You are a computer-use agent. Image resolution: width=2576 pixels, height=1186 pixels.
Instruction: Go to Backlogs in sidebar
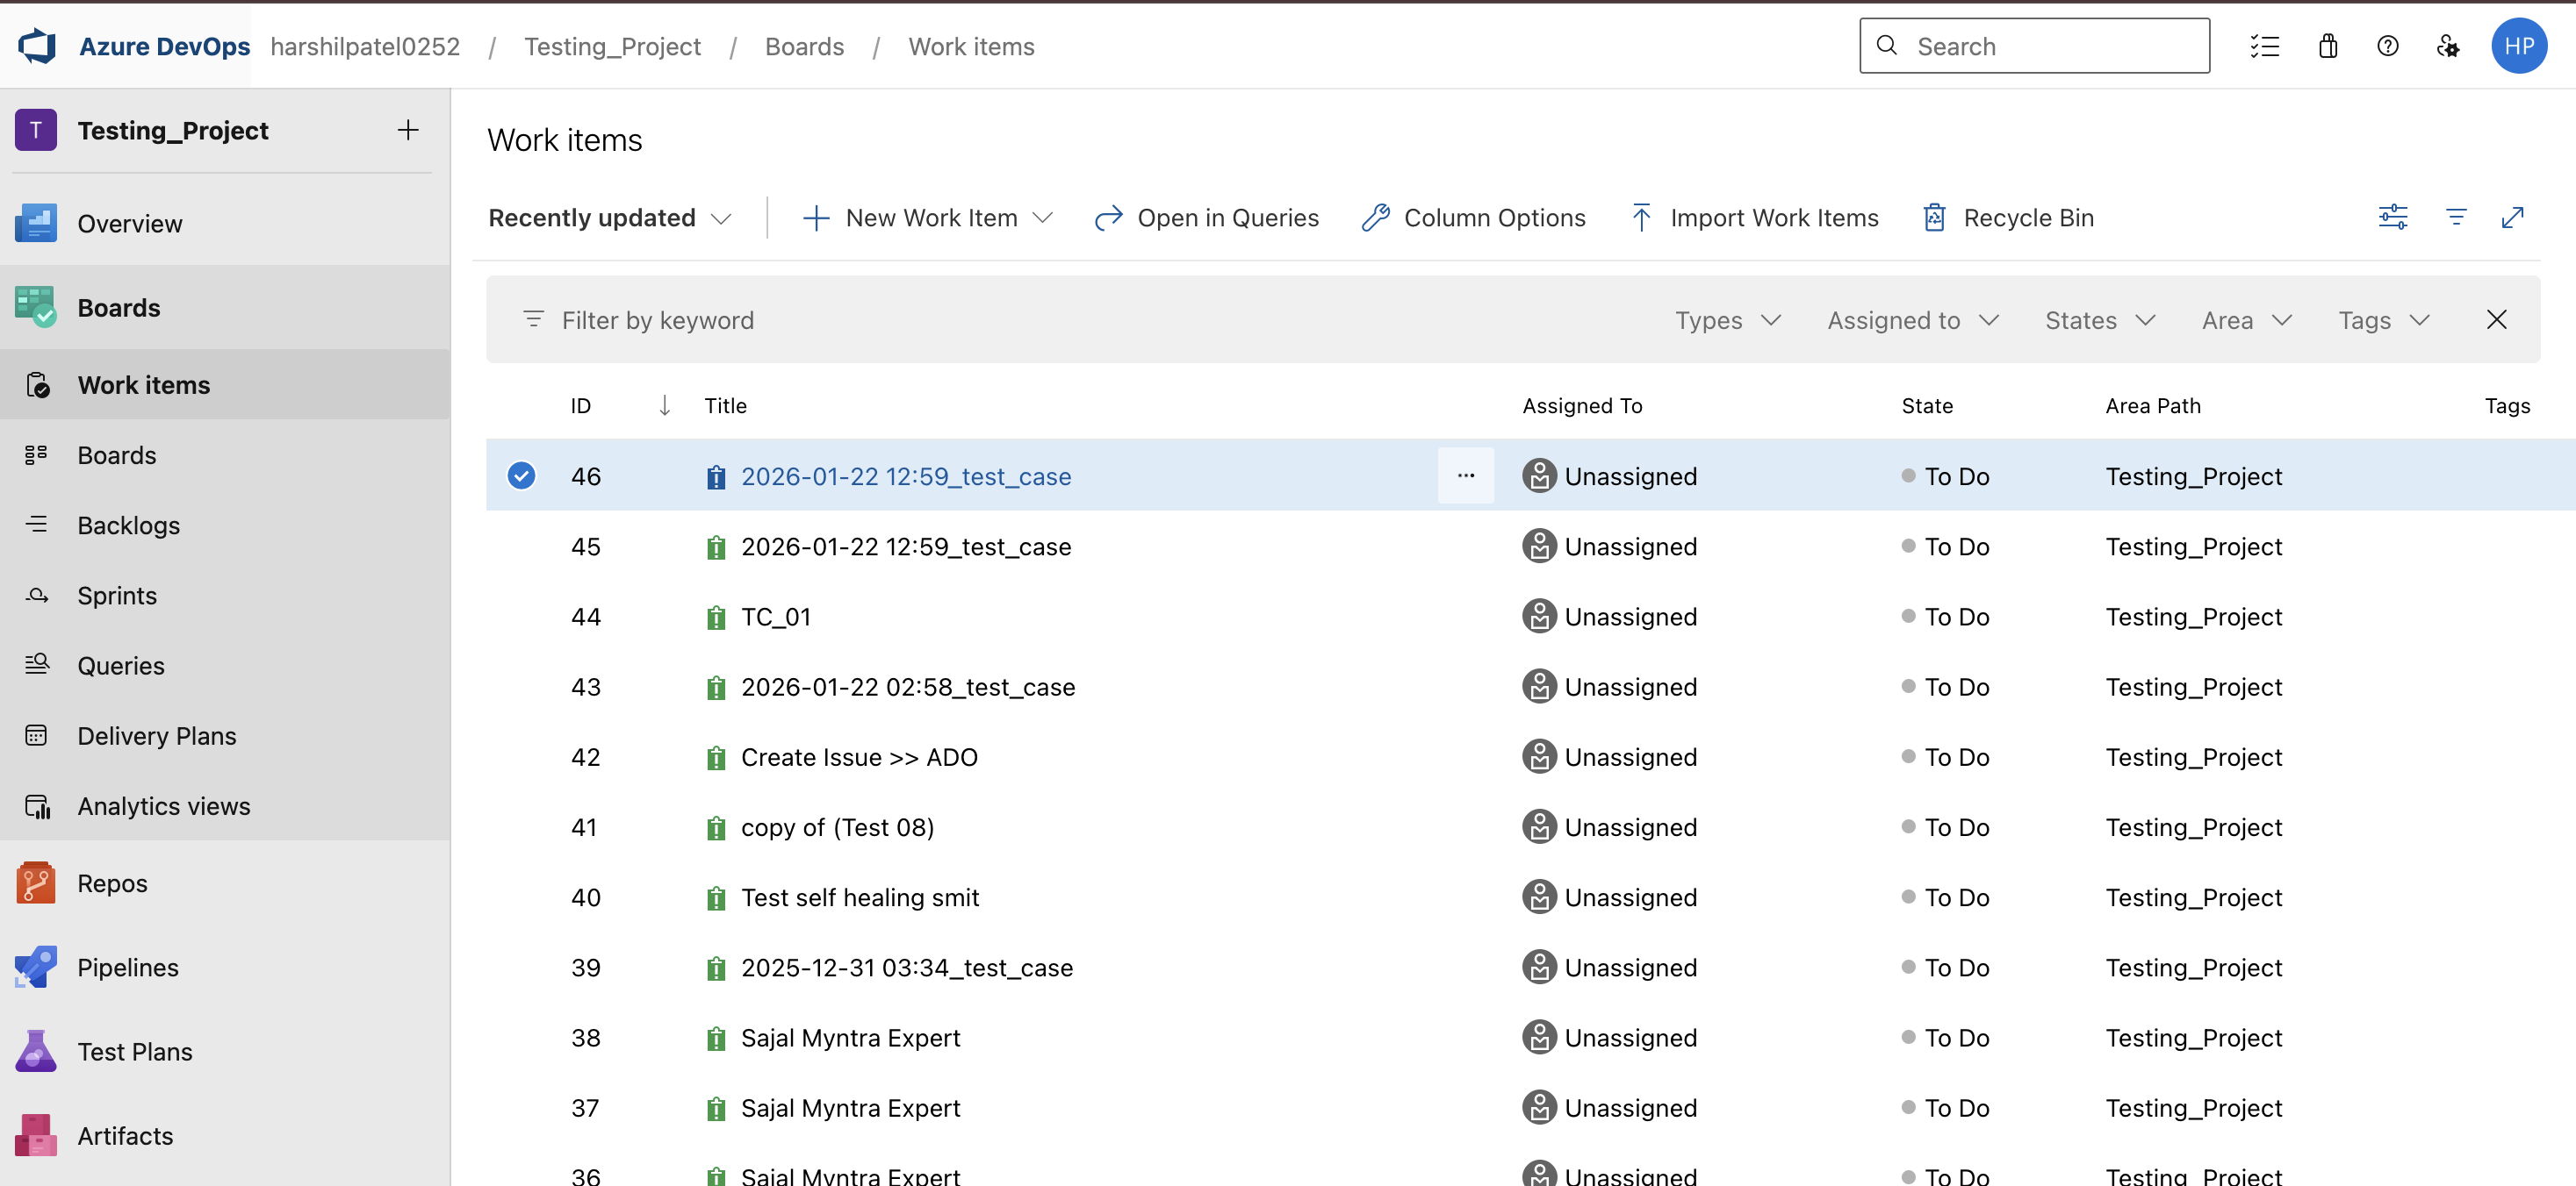point(129,525)
